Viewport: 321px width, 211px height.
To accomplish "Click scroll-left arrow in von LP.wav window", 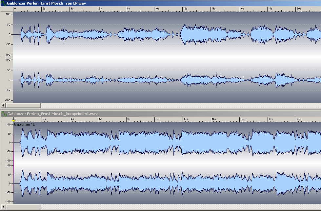I will (3, 105).
